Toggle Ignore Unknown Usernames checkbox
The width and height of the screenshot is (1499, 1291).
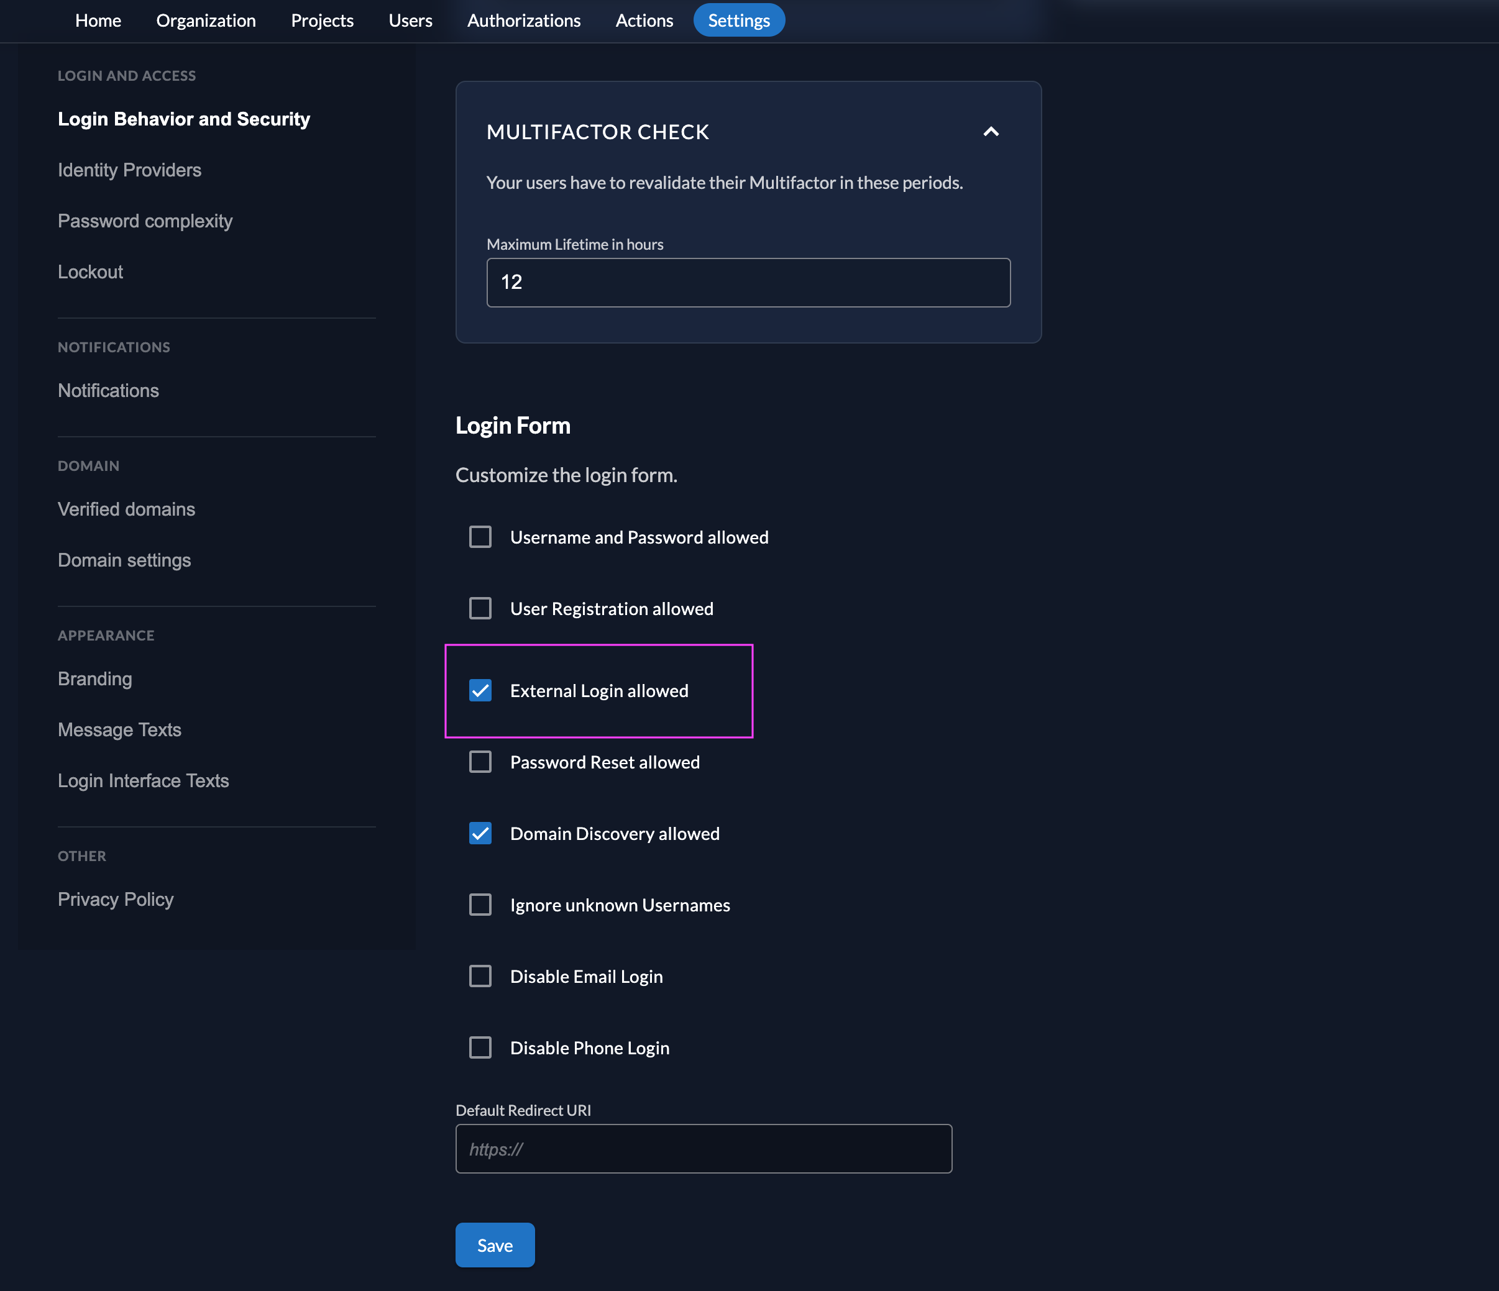482,905
